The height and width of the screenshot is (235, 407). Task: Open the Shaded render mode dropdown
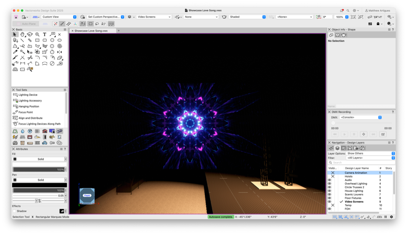click(247, 17)
